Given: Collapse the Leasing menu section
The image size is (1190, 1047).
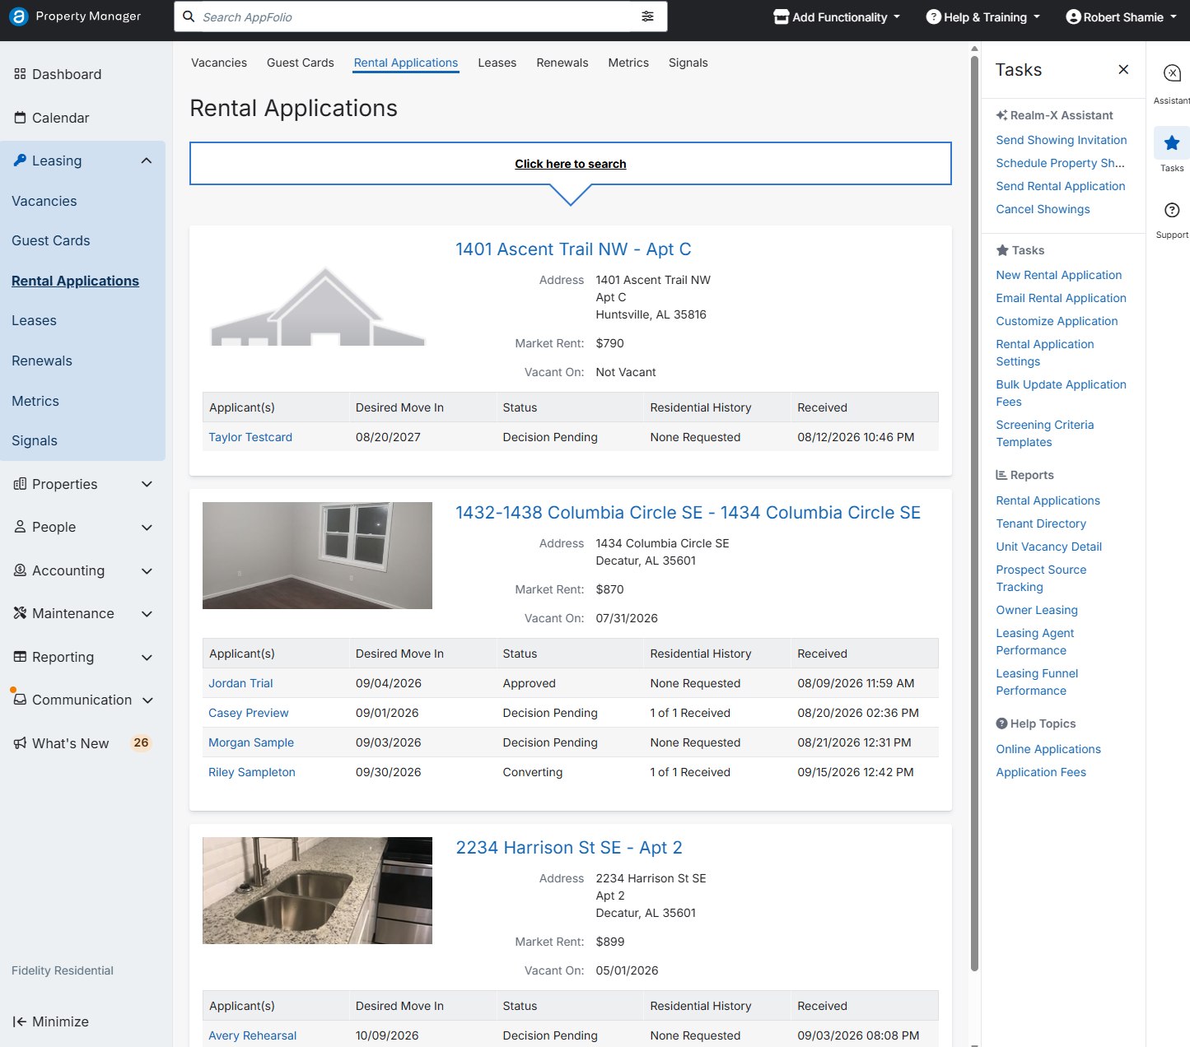Looking at the screenshot, I should tap(147, 161).
